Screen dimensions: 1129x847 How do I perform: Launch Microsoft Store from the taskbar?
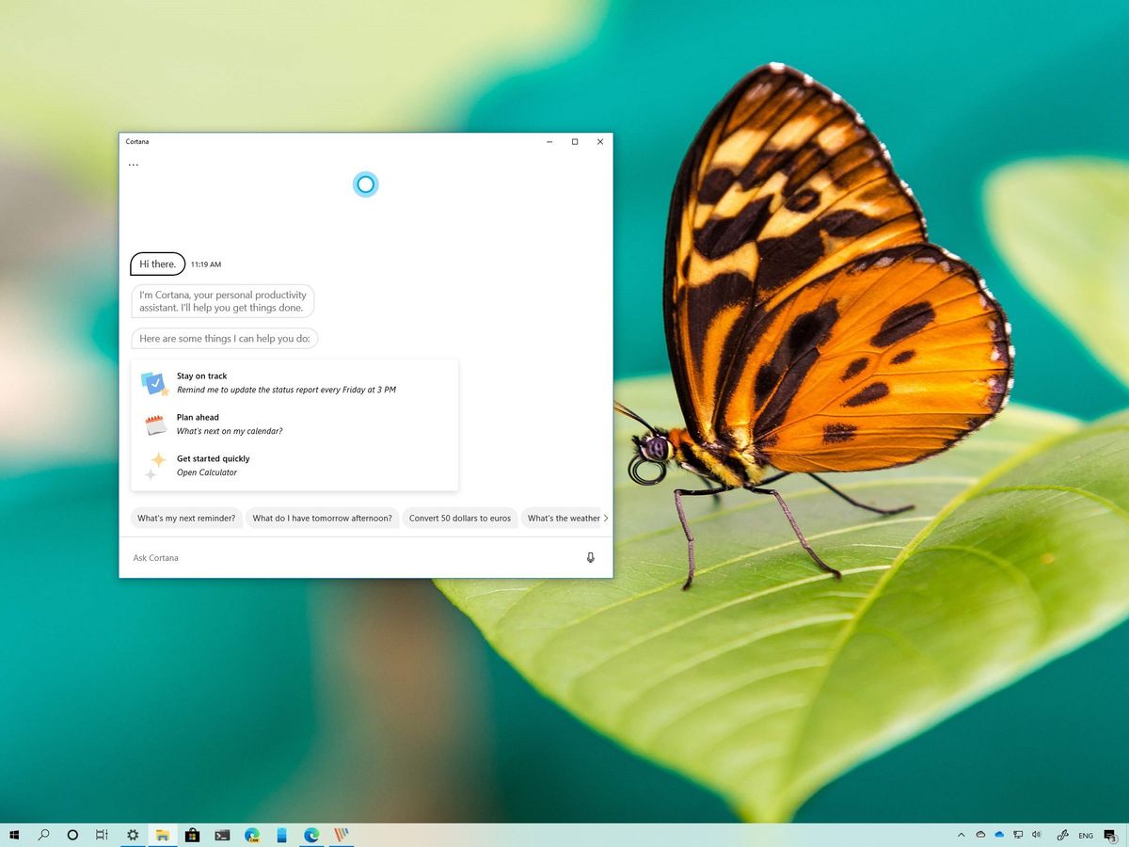click(192, 835)
